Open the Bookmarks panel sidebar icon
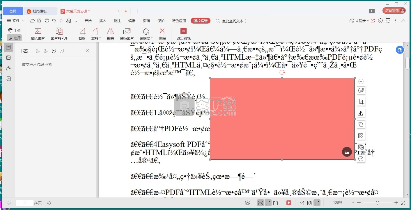411x210 pixels. tap(8, 47)
